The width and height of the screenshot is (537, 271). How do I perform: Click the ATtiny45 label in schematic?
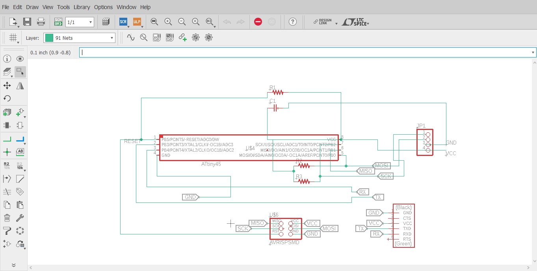tap(211, 164)
